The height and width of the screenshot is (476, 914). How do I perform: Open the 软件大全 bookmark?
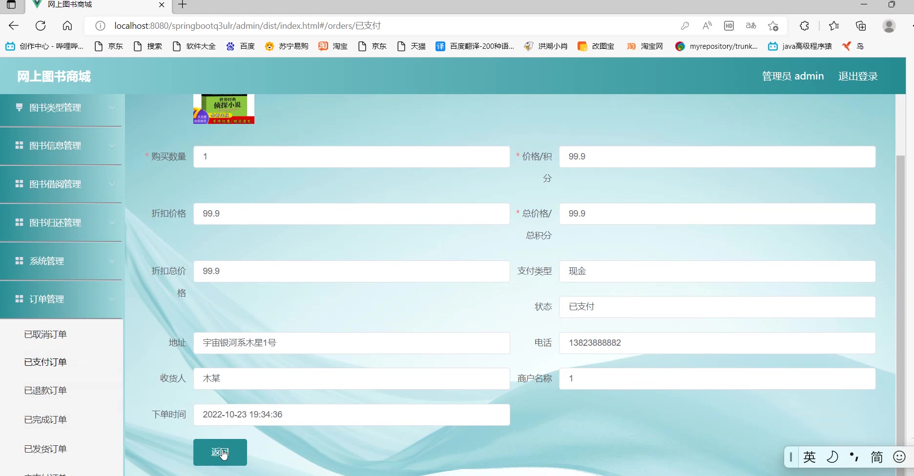[194, 46]
